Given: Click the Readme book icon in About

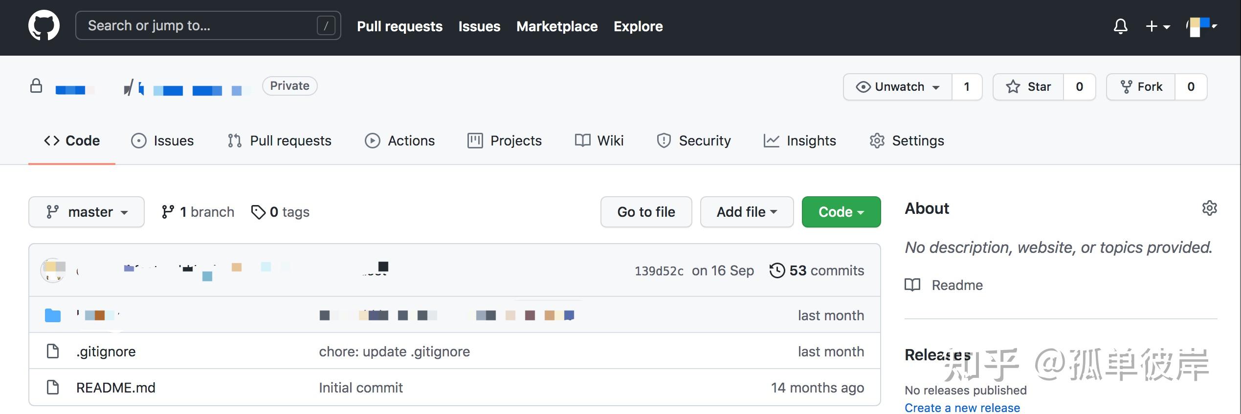Looking at the screenshot, I should [912, 285].
